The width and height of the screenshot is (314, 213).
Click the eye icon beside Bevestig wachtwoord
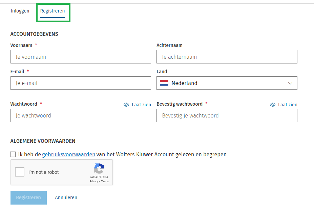272,105
